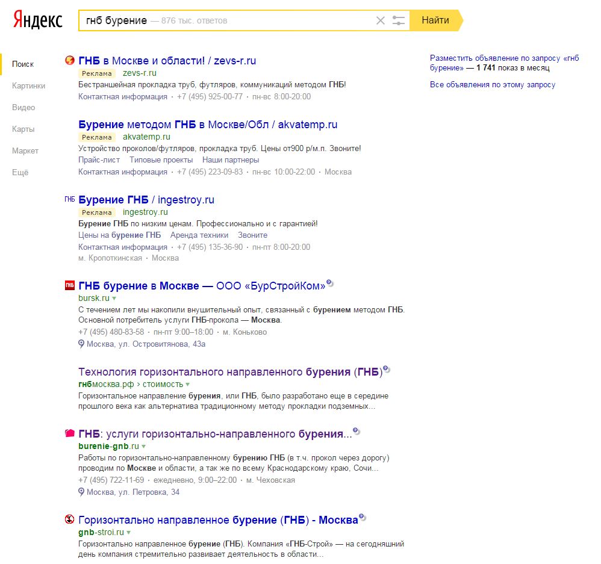Switch to Карты tab
Viewport: 601px width, 564px height.
click(x=23, y=129)
